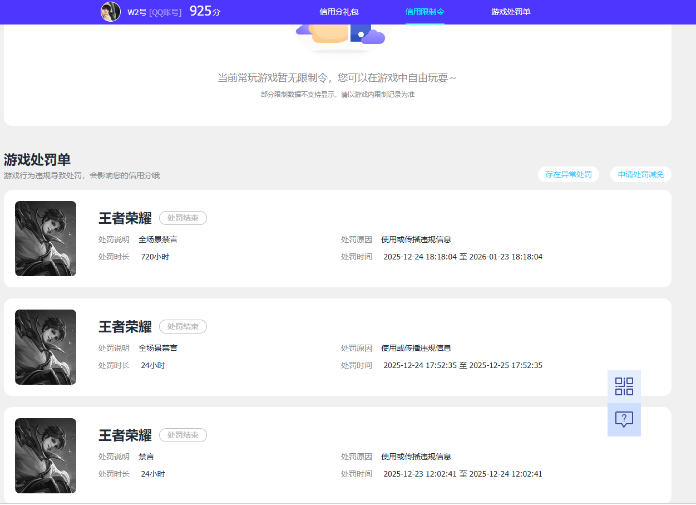Image resolution: width=696 pixels, height=505 pixels.
Task: Click the 申请处罚减免 button
Action: [x=641, y=174]
